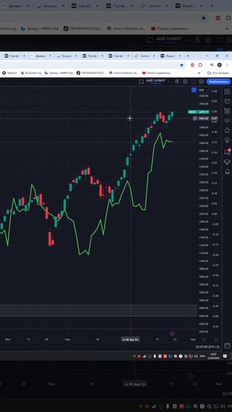The height and width of the screenshot is (412, 232).
Task: Click the ENG language indicator in taskbar
Action: tap(202, 356)
